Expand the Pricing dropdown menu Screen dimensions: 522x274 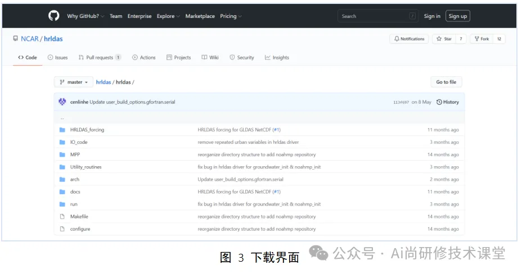coord(231,16)
